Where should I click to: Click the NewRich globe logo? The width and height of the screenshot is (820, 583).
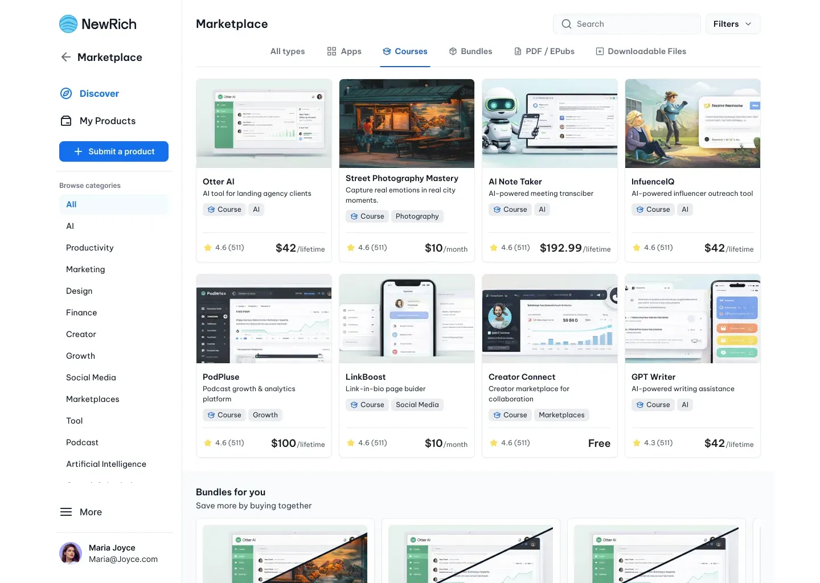(x=68, y=24)
